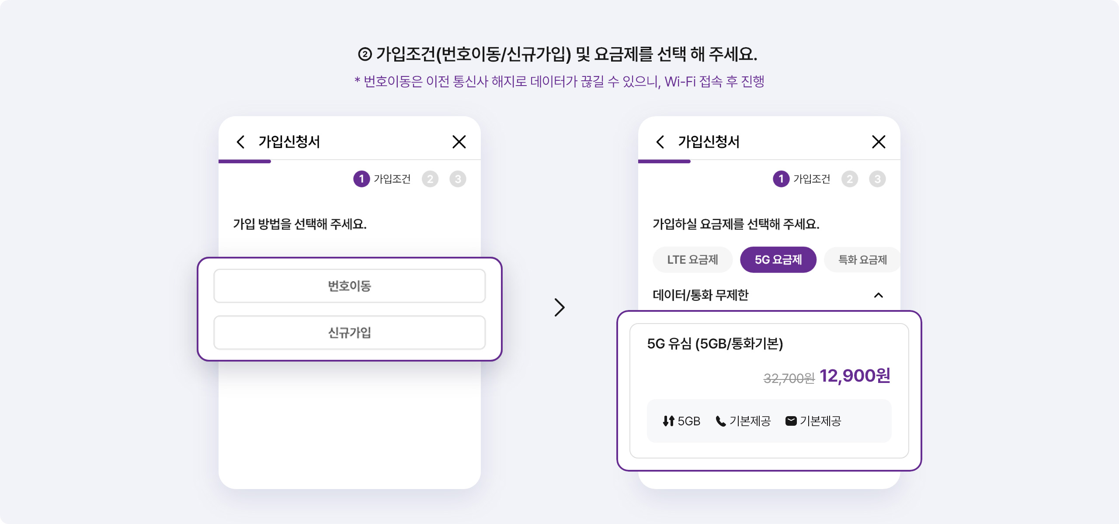Choose the 신규가입 signup option
Viewport: 1119px width, 524px height.
tap(350, 333)
